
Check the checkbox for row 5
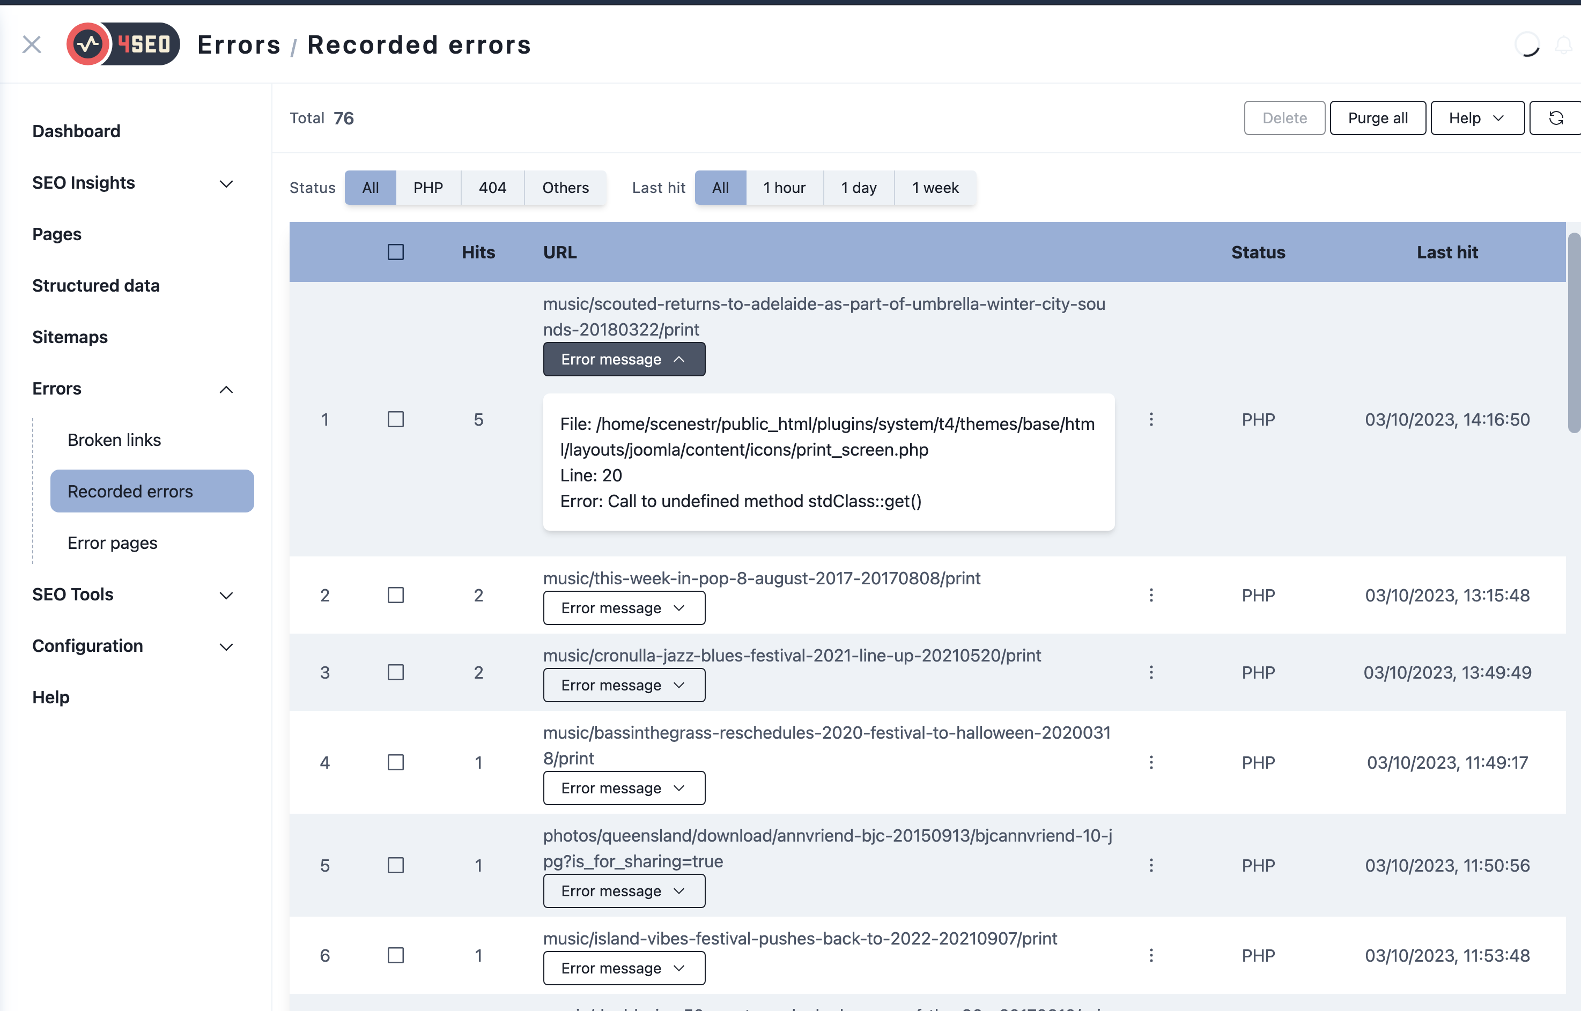(395, 865)
